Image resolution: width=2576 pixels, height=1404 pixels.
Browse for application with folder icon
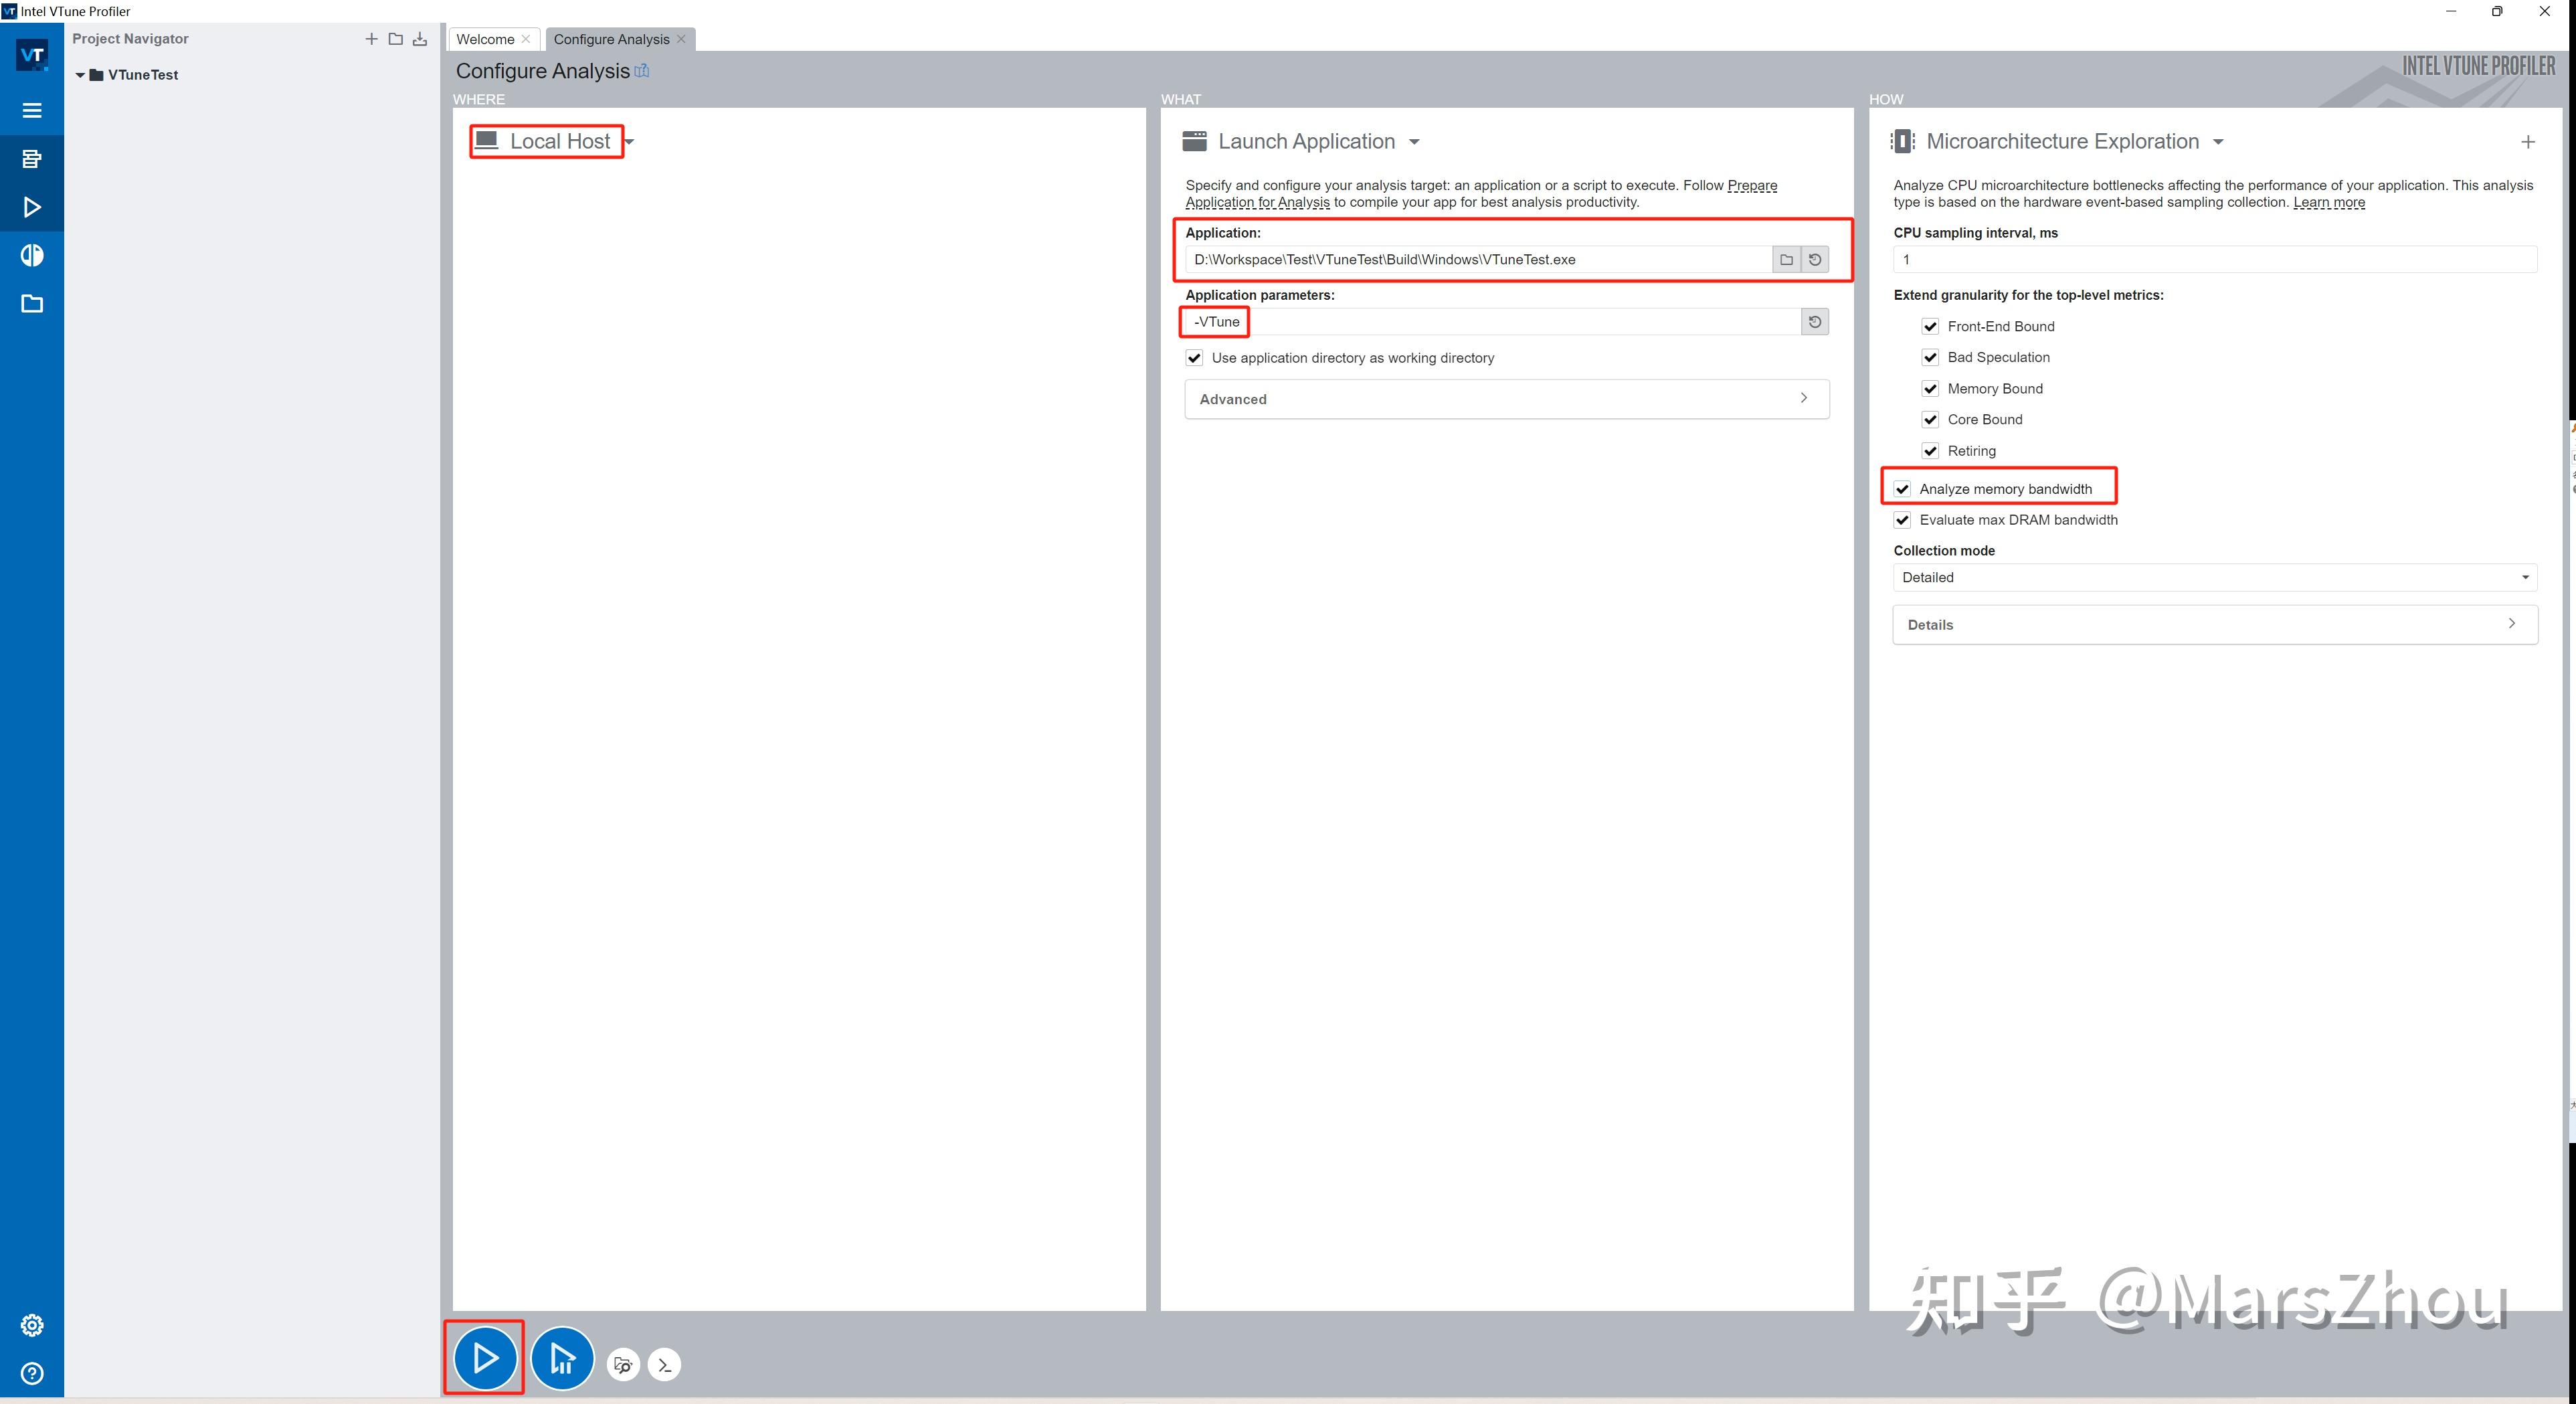[x=1786, y=260]
